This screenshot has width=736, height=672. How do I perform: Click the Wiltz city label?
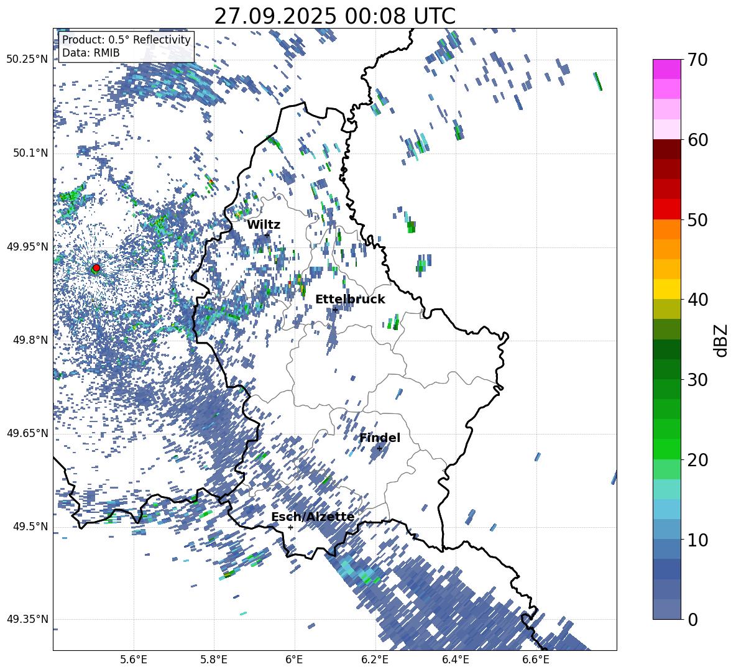[264, 225]
